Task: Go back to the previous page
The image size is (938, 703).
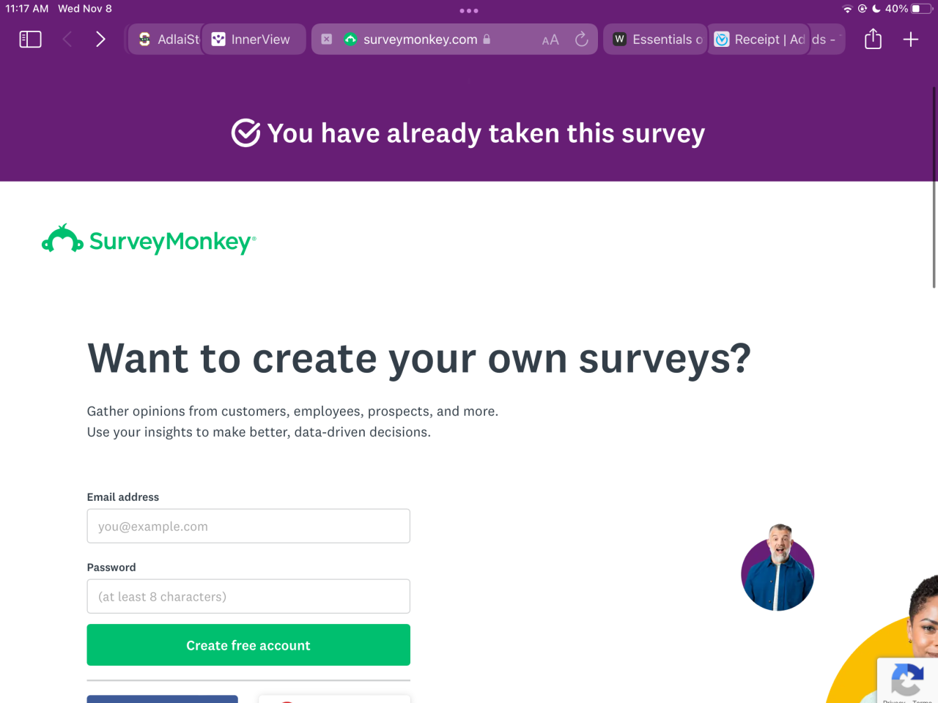Action: tap(67, 40)
